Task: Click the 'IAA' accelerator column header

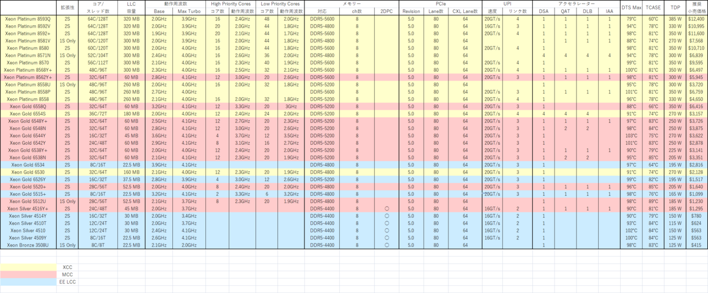Action: pos(609,11)
